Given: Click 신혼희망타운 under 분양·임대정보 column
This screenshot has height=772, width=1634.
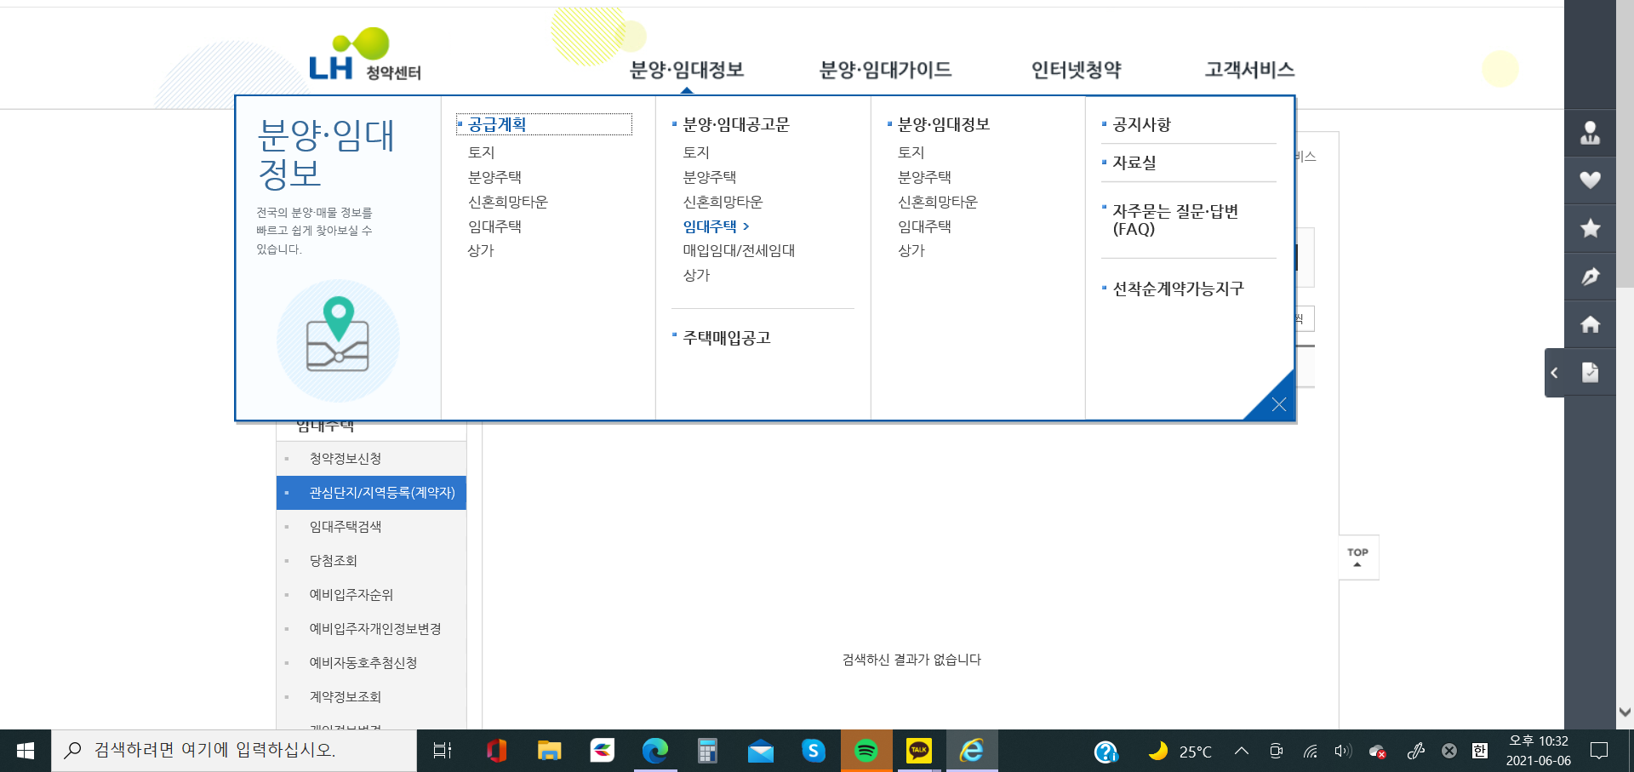Looking at the screenshot, I should [x=938, y=202].
